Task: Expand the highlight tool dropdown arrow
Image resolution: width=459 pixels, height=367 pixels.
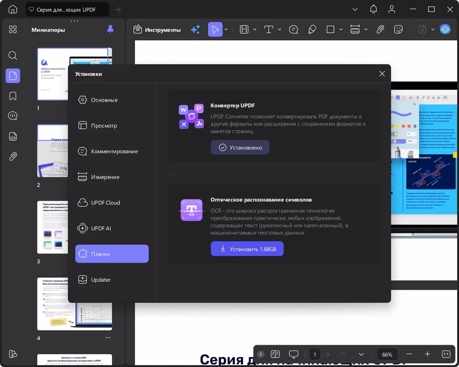Action: 255,30
